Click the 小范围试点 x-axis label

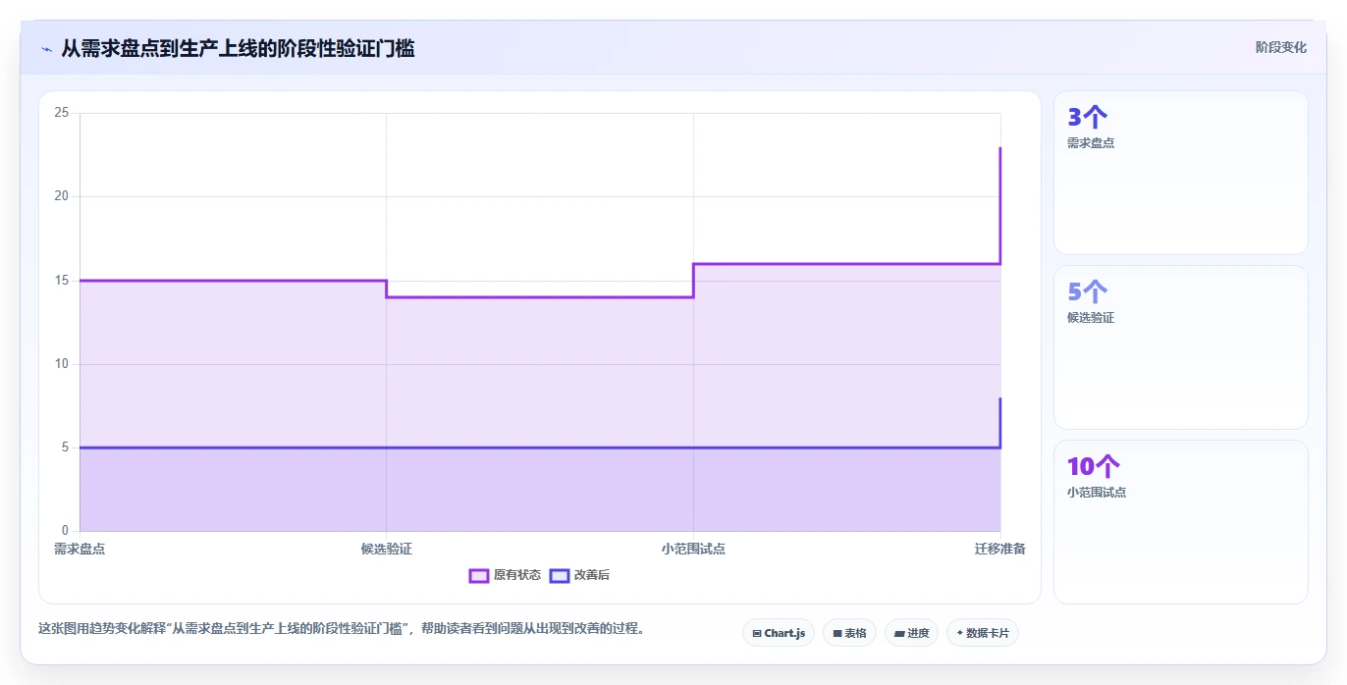click(693, 549)
